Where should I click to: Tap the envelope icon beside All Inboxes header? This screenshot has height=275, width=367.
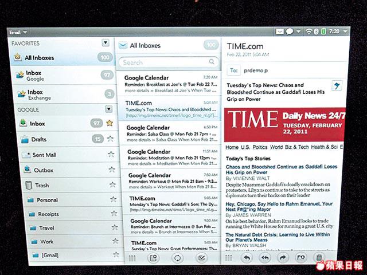(x=123, y=45)
